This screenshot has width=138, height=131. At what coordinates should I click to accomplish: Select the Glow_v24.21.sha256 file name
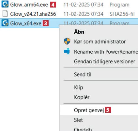pos(33,14)
